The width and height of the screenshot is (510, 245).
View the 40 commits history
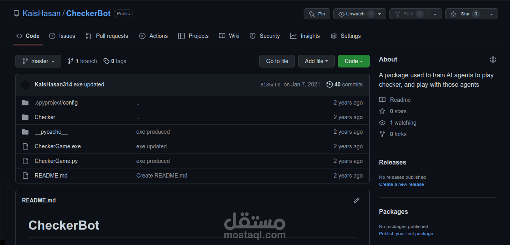(344, 84)
